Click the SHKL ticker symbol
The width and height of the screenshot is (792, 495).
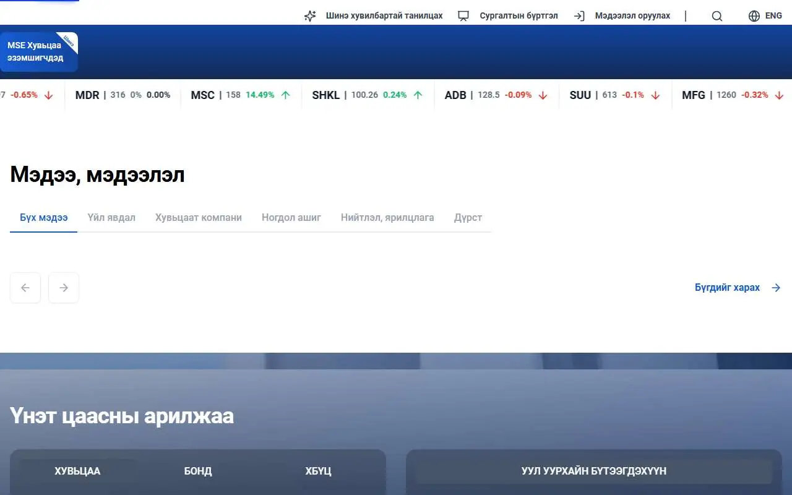pyautogui.click(x=326, y=95)
